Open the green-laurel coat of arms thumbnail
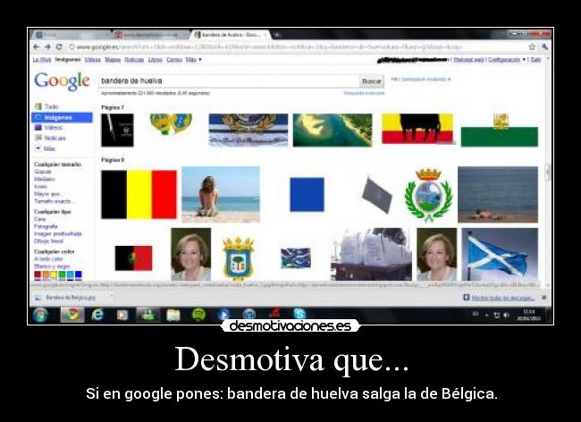This screenshot has width=581, height=422. [x=428, y=195]
